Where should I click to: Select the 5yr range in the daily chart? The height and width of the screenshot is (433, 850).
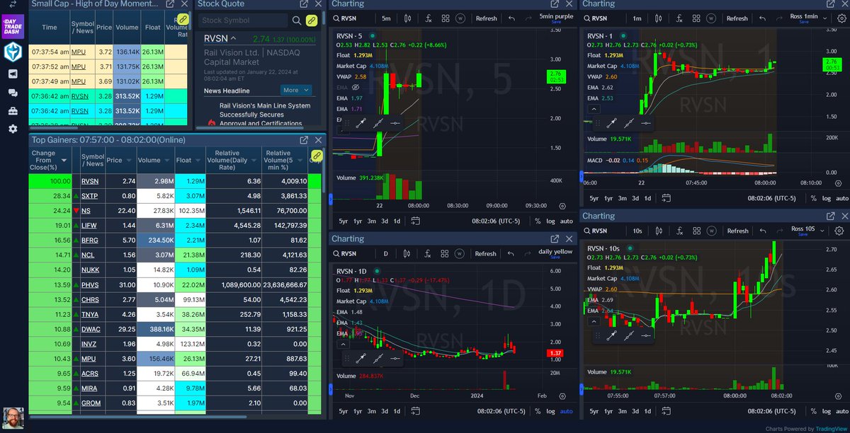[x=343, y=411]
